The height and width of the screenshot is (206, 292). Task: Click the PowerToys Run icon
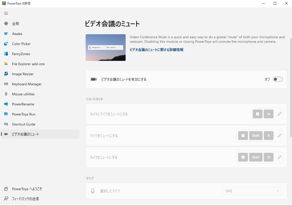click(x=6, y=114)
